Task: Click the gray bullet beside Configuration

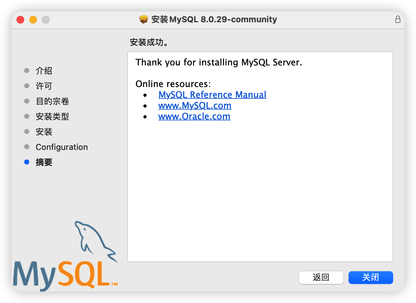Action: (27, 147)
